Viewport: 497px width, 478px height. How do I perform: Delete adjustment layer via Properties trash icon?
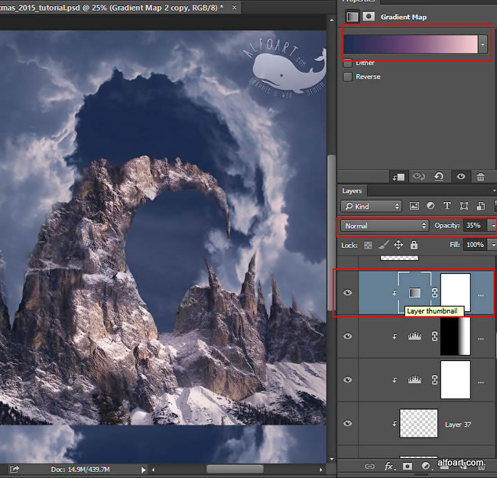(x=480, y=176)
